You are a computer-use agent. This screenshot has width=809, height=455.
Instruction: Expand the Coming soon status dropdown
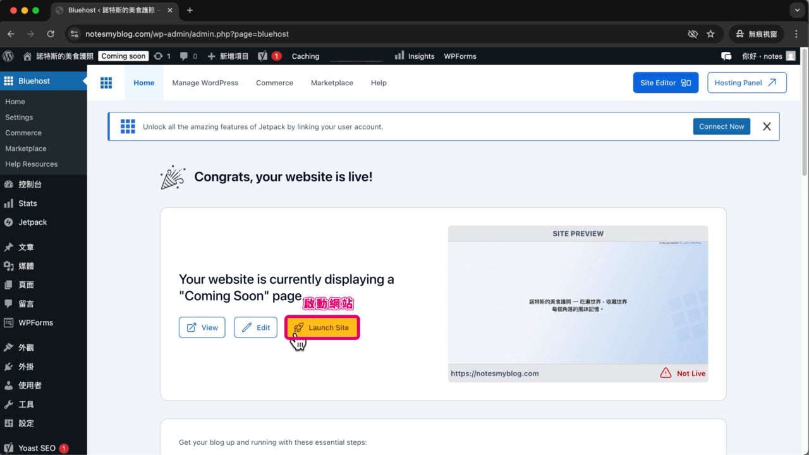[123, 56]
